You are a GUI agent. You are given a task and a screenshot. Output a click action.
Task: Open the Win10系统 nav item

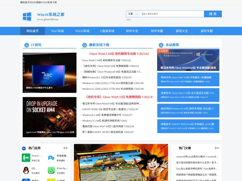(x=82, y=31)
